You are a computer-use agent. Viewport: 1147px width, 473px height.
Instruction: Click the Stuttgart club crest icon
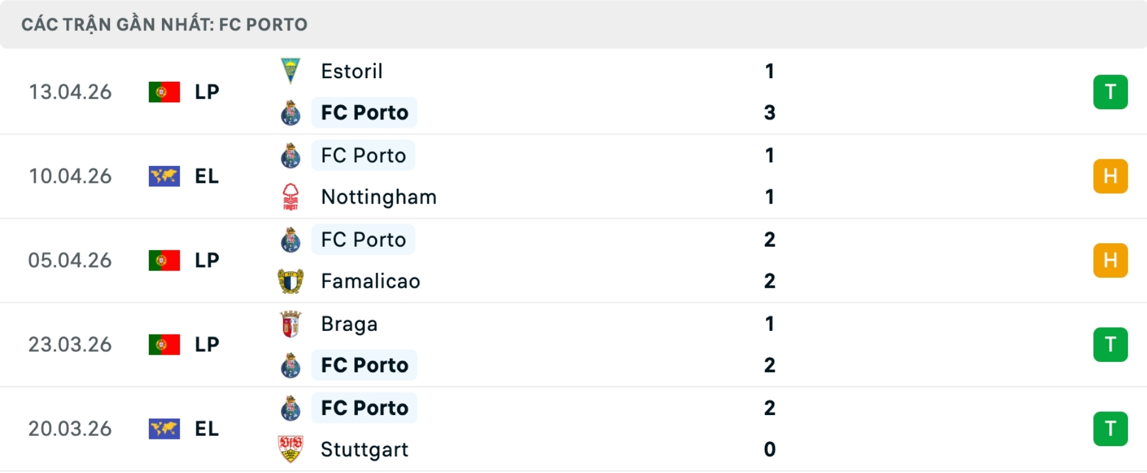point(290,449)
